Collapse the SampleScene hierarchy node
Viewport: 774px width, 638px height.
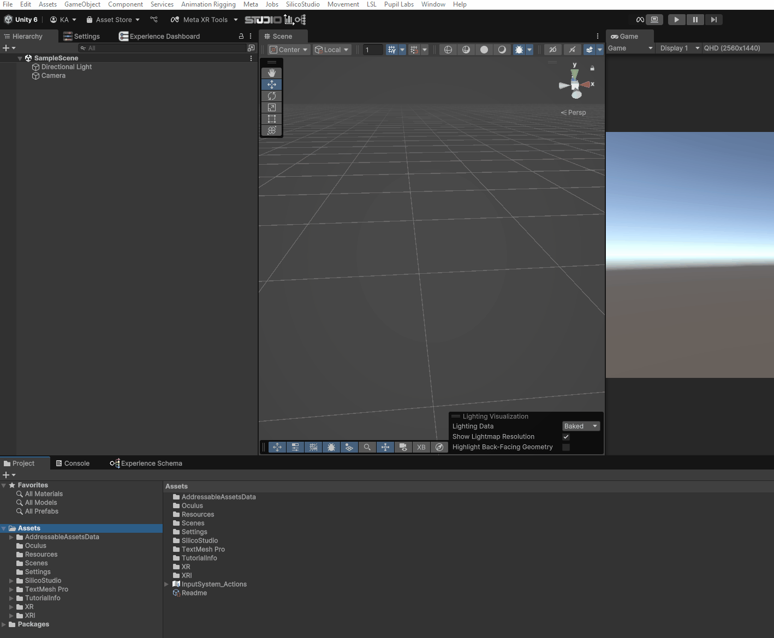coord(20,58)
